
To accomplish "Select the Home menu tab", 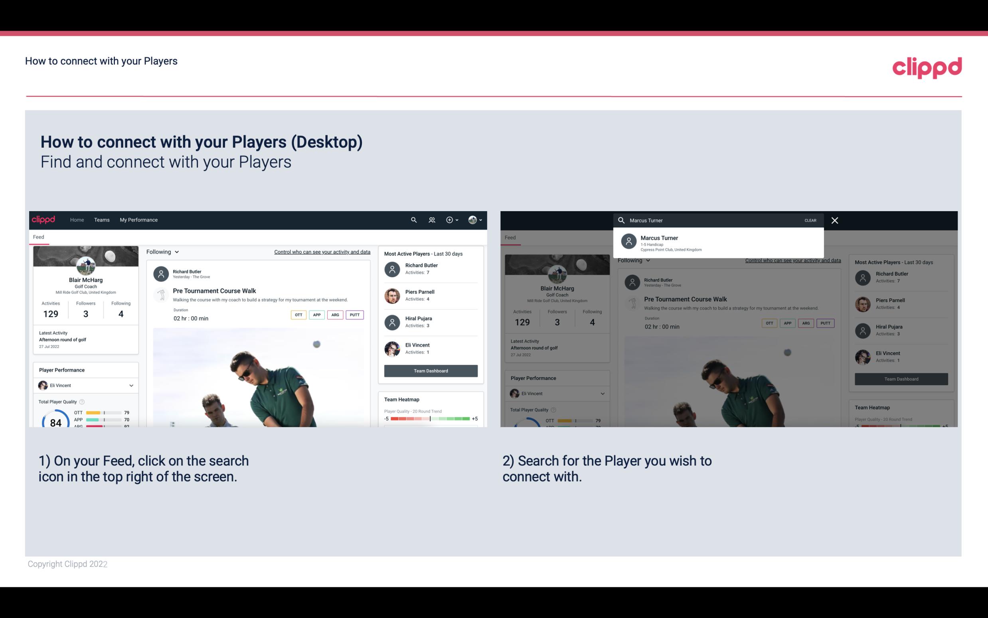I will [x=77, y=219].
